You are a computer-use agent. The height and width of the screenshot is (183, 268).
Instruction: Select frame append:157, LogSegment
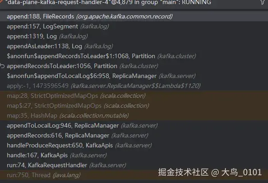134,26
